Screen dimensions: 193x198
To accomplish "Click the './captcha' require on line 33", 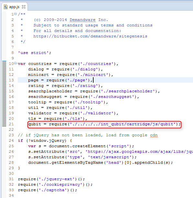I will [48, 190].
